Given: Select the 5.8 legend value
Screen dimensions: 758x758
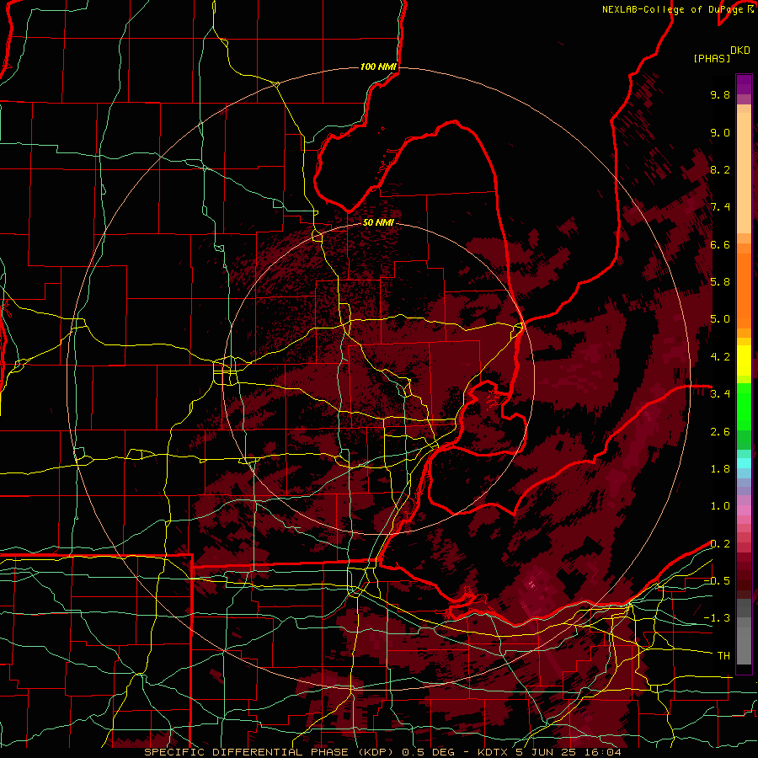Looking at the screenshot, I should click(x=720, y=282).
